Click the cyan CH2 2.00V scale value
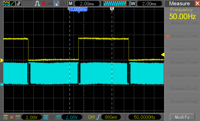 72,117
